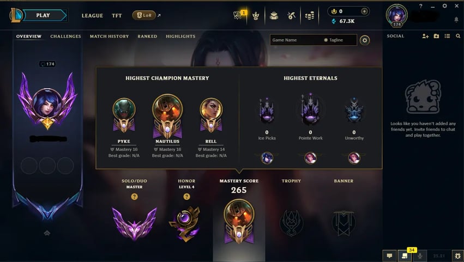Open the LoR launcher button
This screenshot has height=262, width=464.
tap(144, 15)
